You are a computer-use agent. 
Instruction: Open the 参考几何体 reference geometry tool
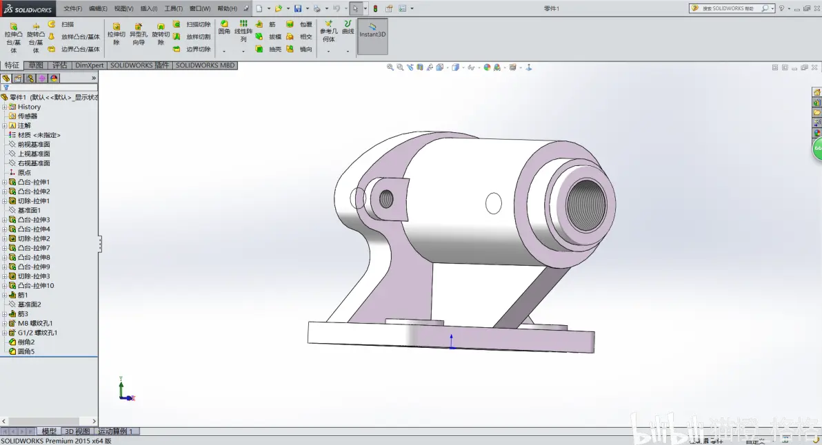point(329,32)
